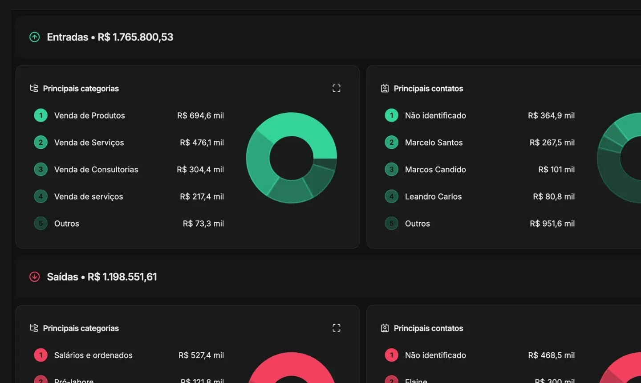641x383 pixels.
Task: Click rank badge 1 next to Venda de Produtos
Action: [x=41, y=115]
